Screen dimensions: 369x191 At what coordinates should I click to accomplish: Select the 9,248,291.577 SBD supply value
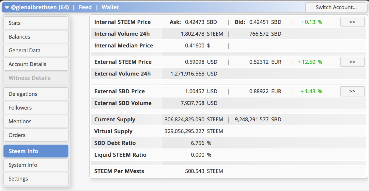(x=258, y=119)
